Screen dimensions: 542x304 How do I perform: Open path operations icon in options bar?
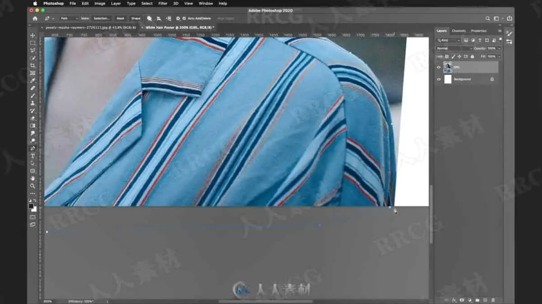pos(150,18)
